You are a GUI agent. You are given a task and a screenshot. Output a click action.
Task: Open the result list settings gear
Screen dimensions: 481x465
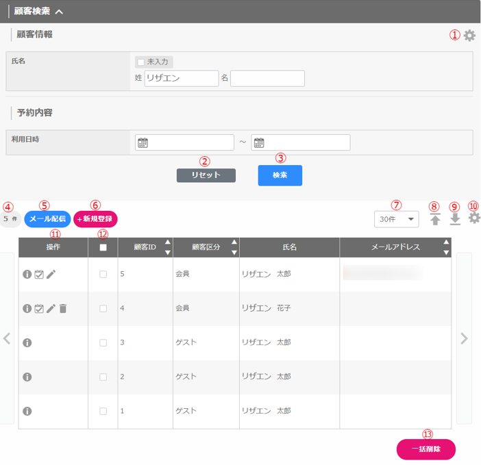(x=473, y=218)
